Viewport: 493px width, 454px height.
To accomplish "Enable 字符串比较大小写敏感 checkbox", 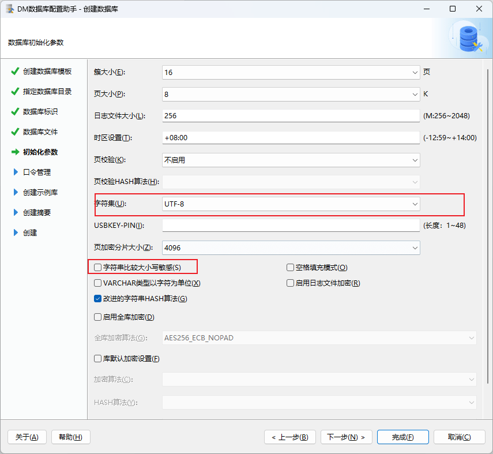I will pyautogui.click(x=98, y=268).
